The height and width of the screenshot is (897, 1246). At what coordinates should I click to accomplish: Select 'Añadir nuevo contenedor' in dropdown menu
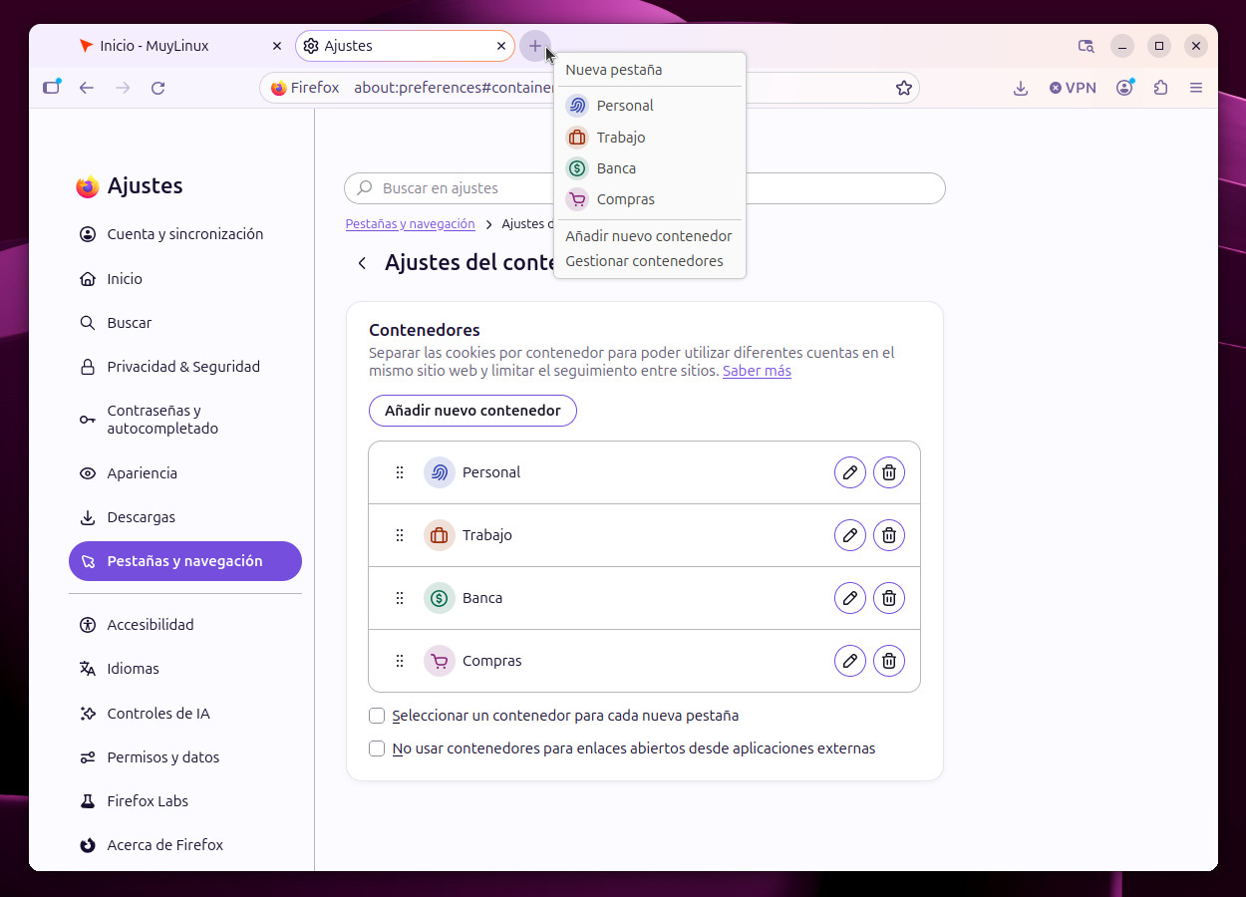(x=649, y=236)
